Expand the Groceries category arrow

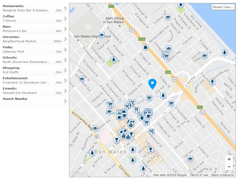tap(65, 39)
